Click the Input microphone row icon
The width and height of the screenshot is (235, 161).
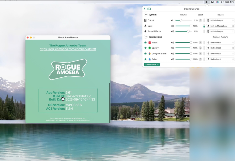pos(145,26)
